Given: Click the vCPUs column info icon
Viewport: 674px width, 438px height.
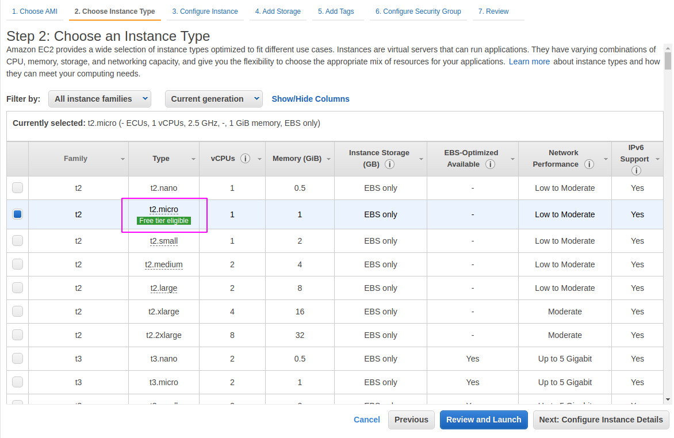Looking at the screenshot, I should (x=246, y=159).
